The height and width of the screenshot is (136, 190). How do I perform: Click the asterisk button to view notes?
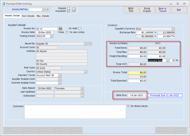pyautogui.click(x=67, y=32)
